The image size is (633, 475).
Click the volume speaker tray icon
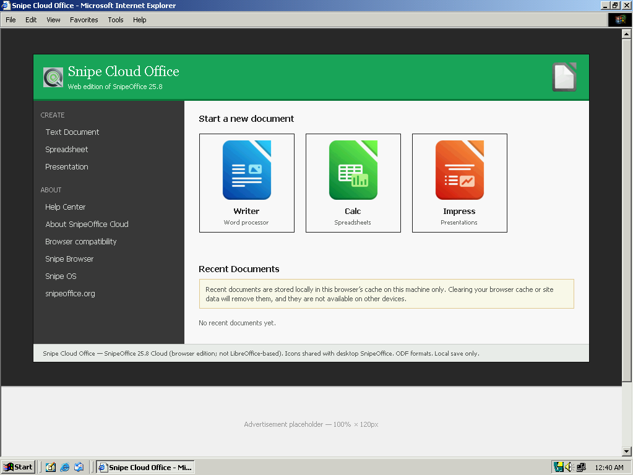click(569, 467)
